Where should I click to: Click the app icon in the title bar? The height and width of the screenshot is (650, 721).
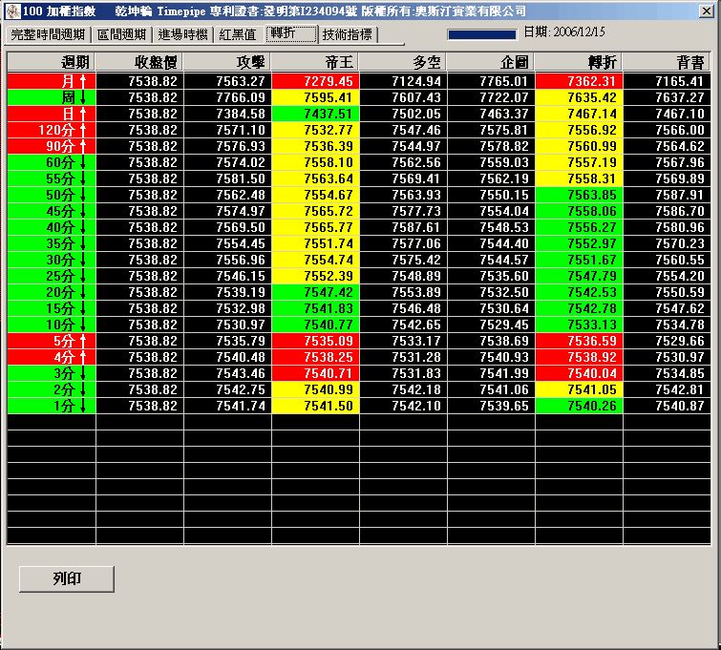[11, 10]
